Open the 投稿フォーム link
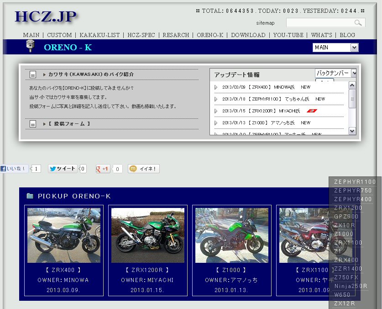Image resolution: width=382 pixels, height=309 pixels. tap(69, 124)
